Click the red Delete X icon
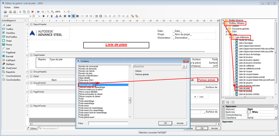 click(x=33, y=12)
